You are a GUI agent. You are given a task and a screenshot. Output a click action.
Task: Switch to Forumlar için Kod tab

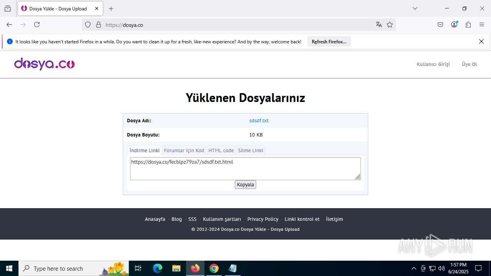coord(184,150)
